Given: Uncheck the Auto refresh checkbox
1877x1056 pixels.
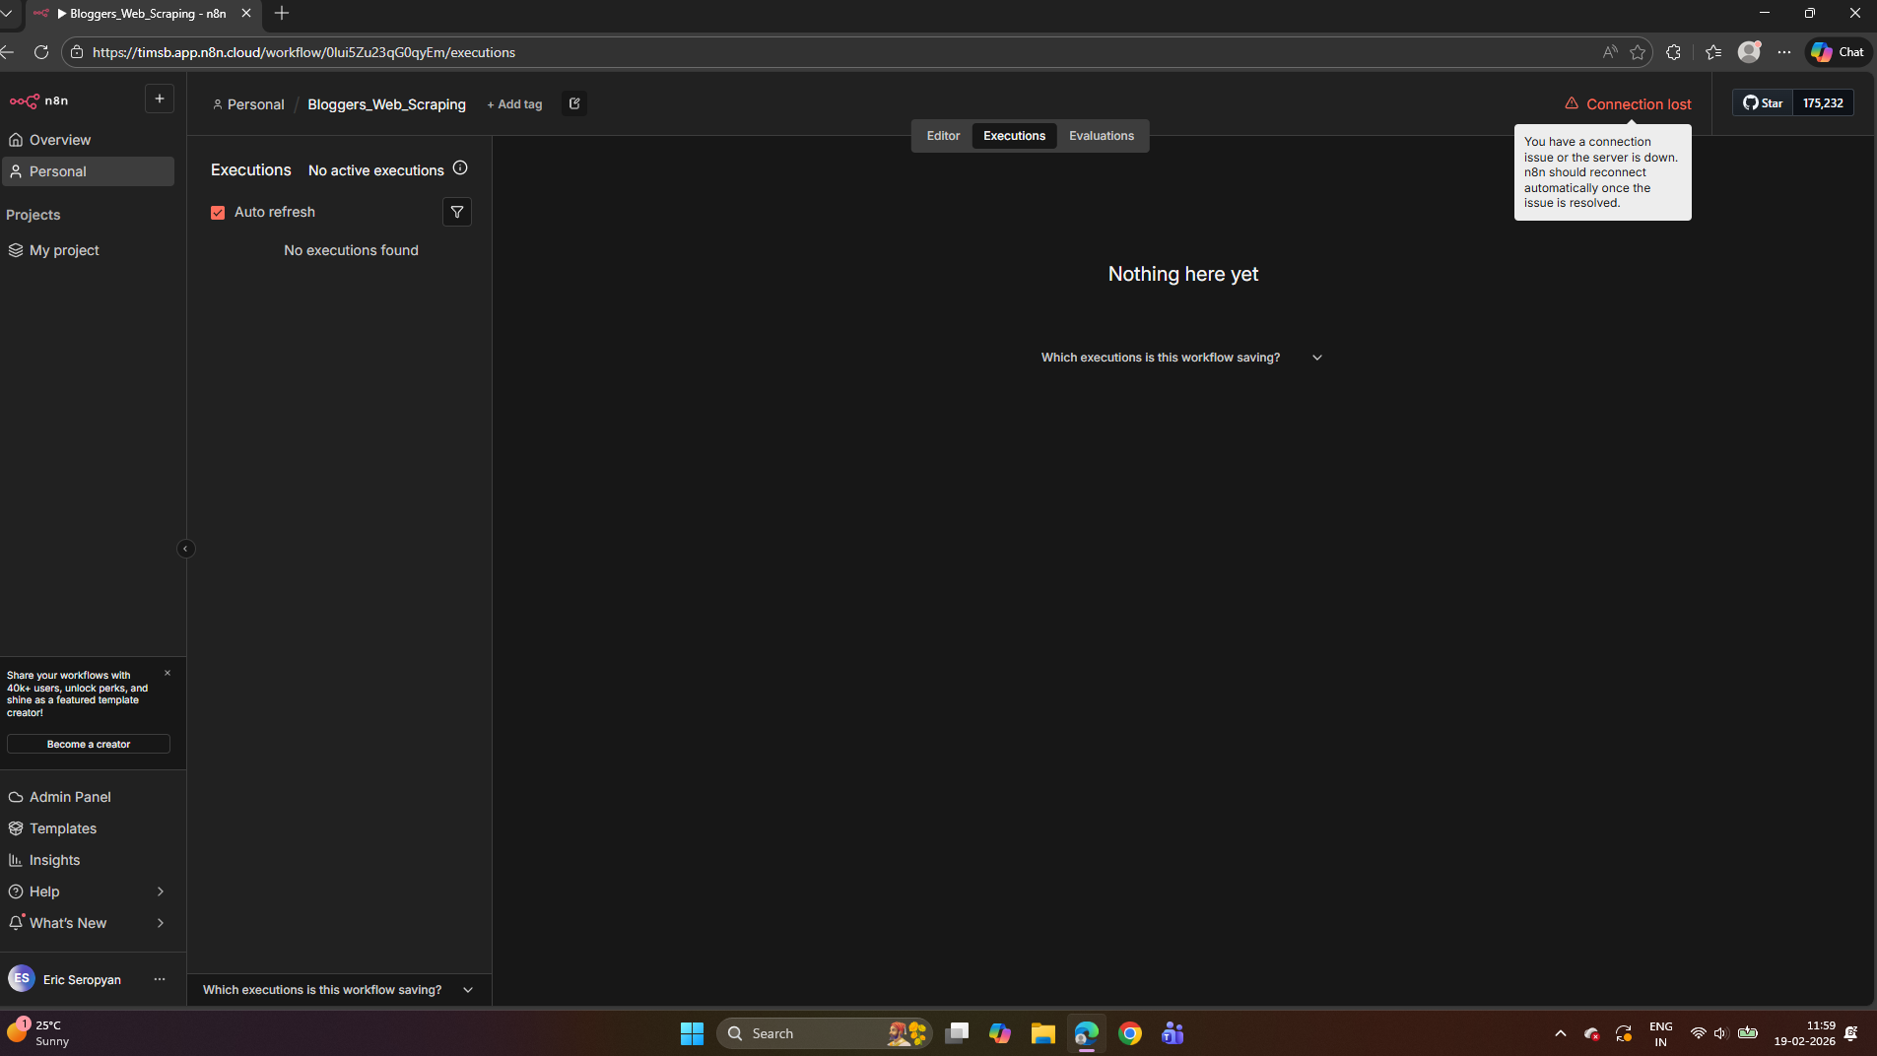Looking at the screenshot, I should tap(218, 213).
